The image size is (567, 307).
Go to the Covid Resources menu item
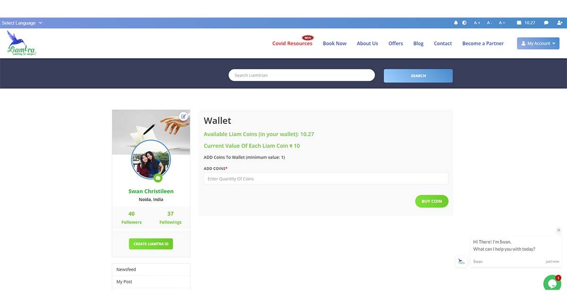[x=292, y=43]
